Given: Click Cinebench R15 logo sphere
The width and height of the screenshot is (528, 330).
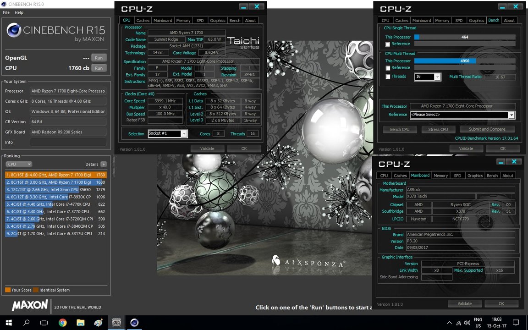Looking at the screenshot, I should coord(14,30).
